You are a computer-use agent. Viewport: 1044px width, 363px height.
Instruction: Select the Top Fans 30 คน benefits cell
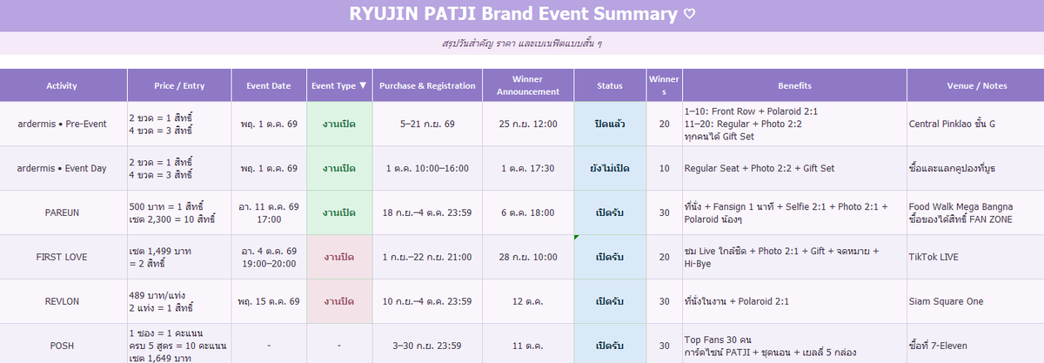(794, 344)
